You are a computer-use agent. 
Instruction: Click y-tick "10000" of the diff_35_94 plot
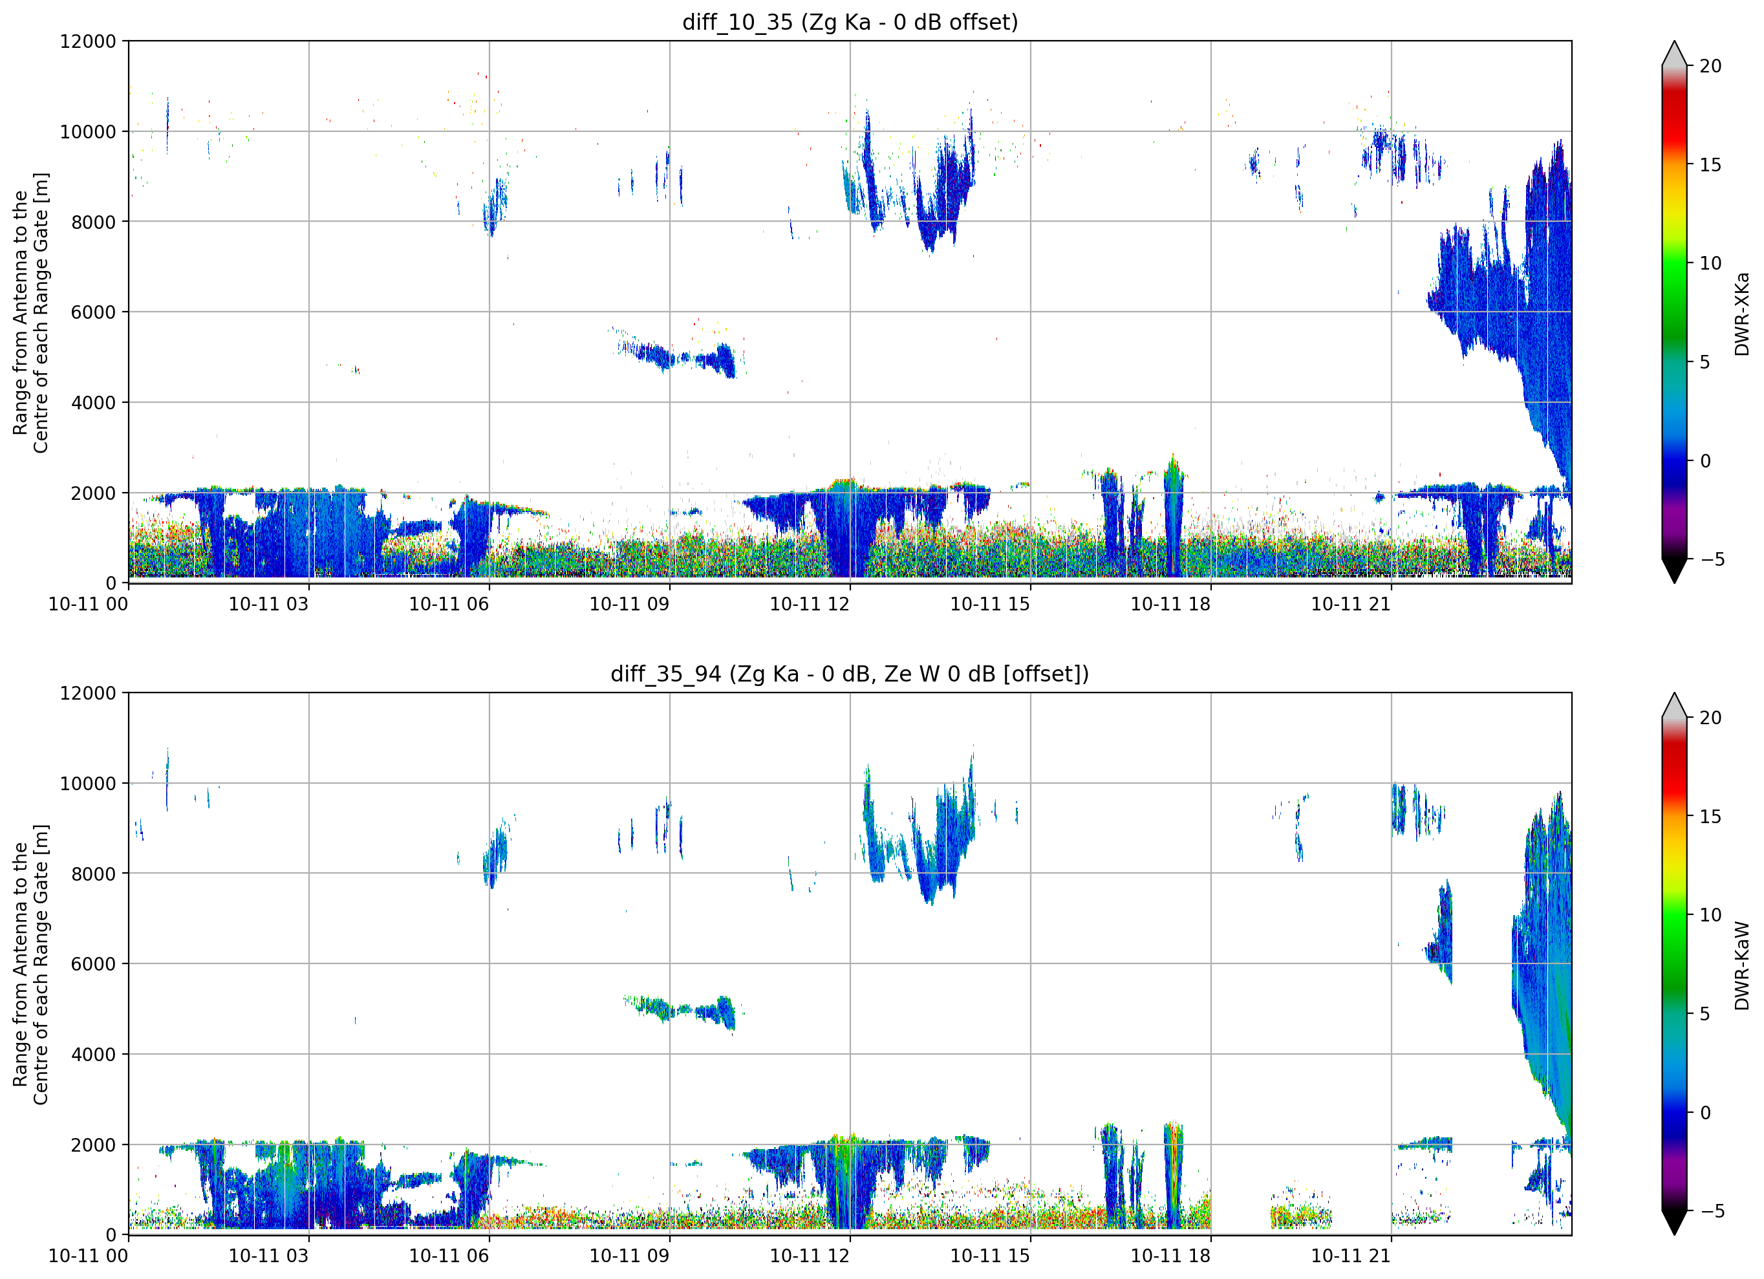(x=88, y=784)
